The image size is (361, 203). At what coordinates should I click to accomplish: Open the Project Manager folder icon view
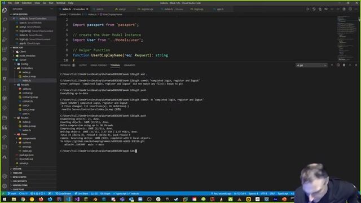click(5, 118)
